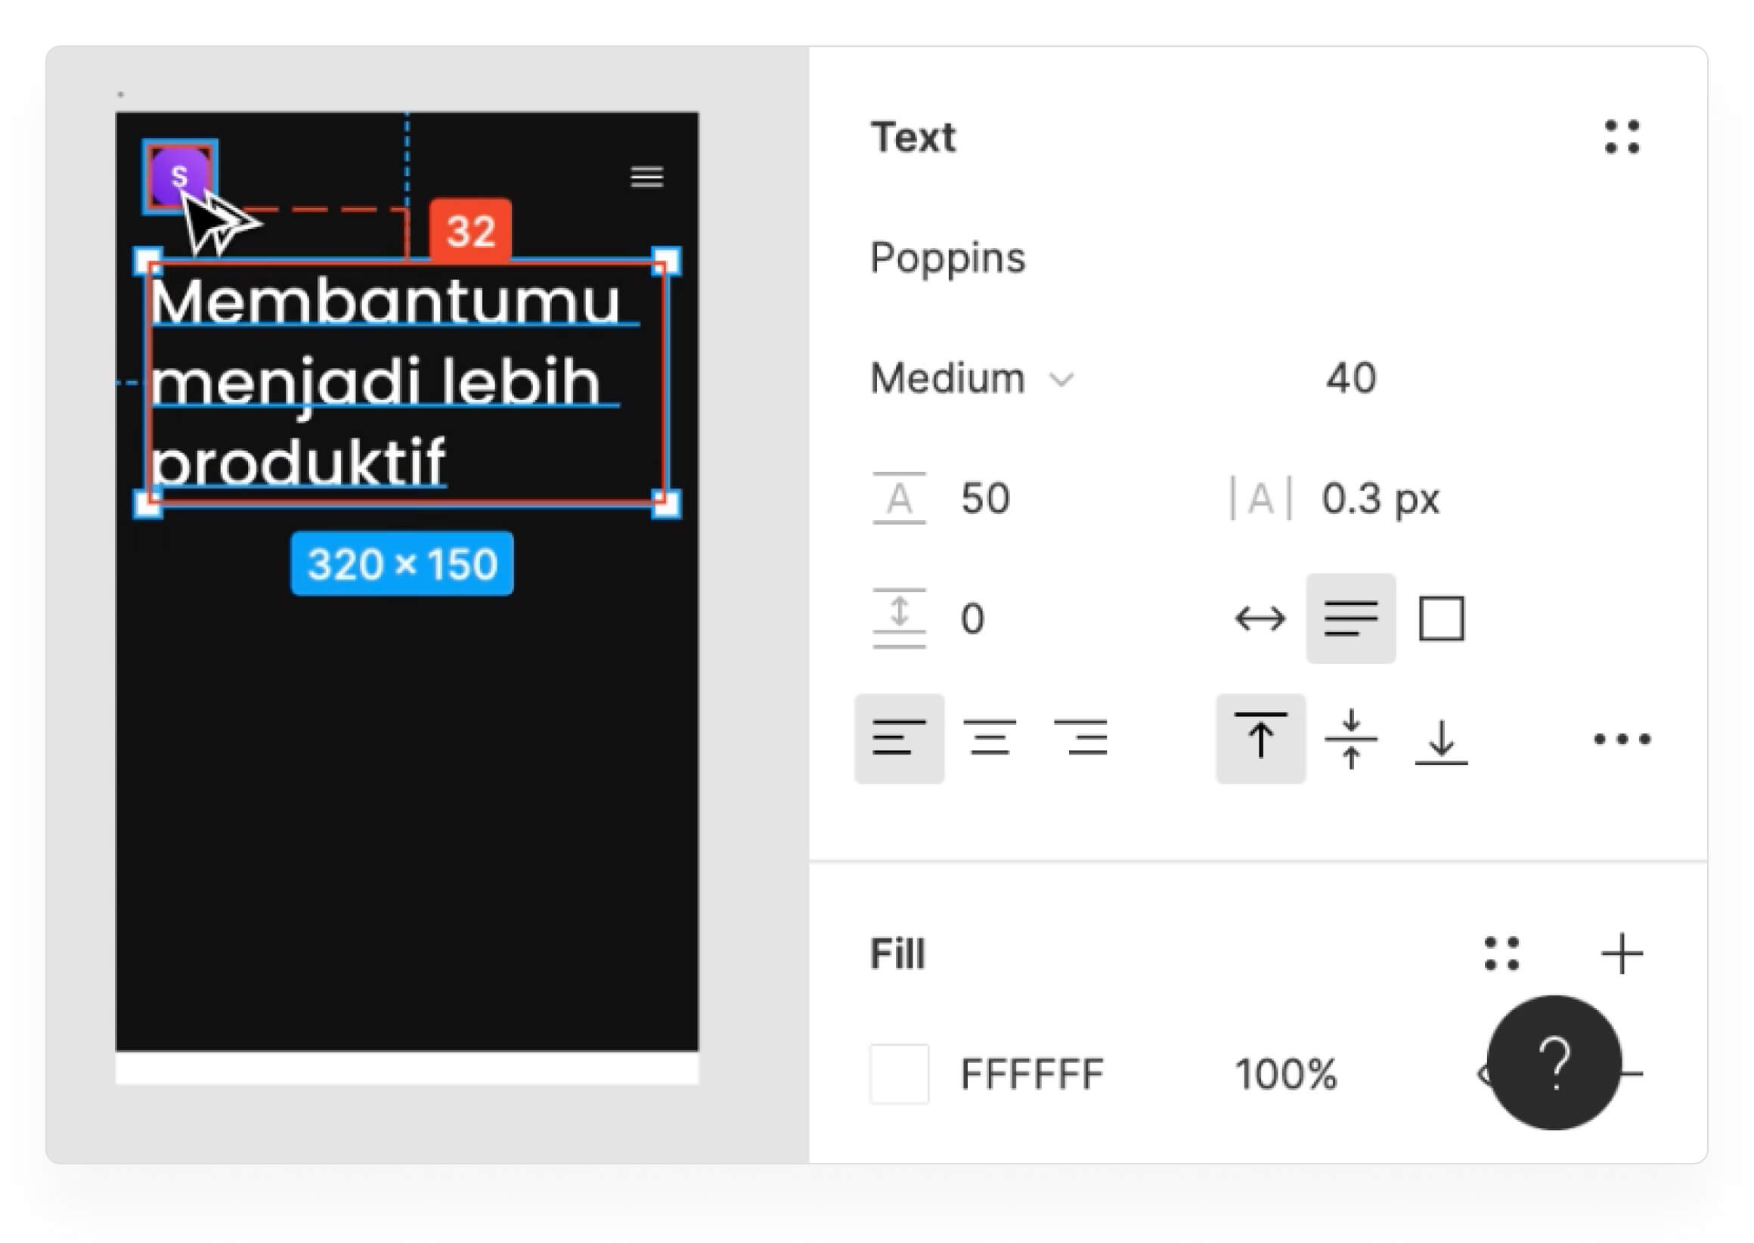Align text to top vertically
Viewport: 1754px width, 1243px height.
coord(1260,739)
